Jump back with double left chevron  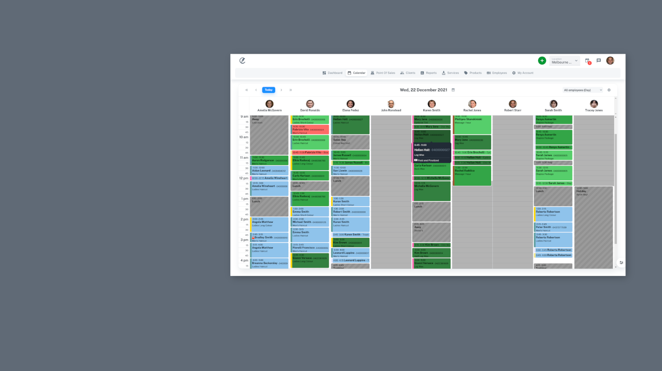coord(247,90)
